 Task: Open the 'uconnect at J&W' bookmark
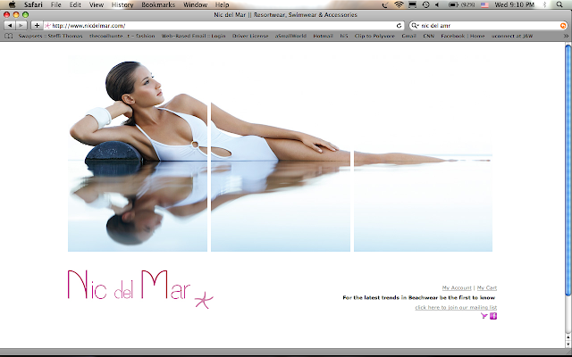point(512,36)
